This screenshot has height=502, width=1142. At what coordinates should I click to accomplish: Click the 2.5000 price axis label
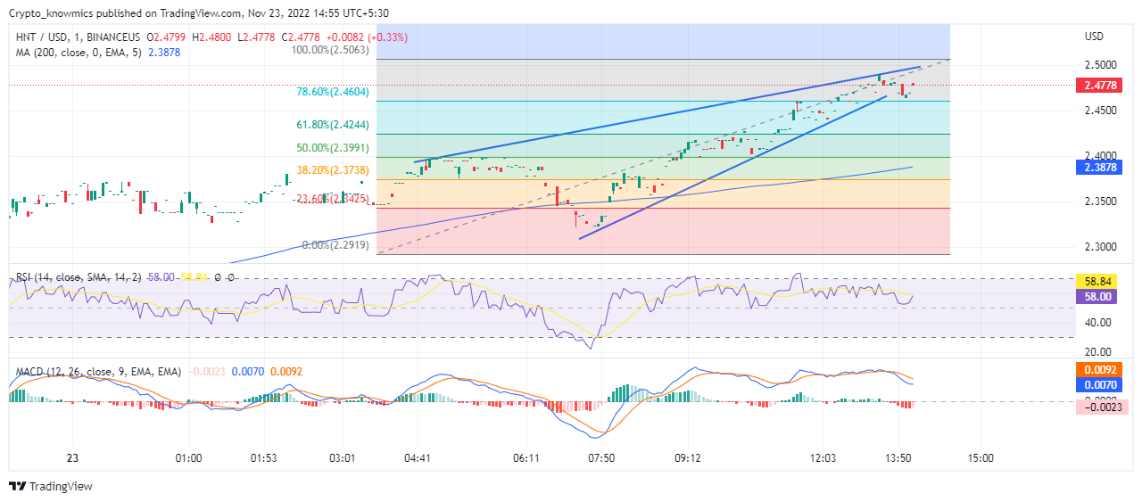pos(1099,65)
